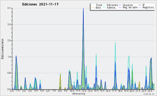Click the 0.0 y-axis value
The image size is (157, 96).
[9, 89]
